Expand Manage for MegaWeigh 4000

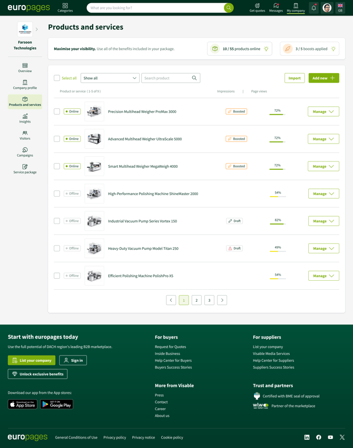coord(323,166)
